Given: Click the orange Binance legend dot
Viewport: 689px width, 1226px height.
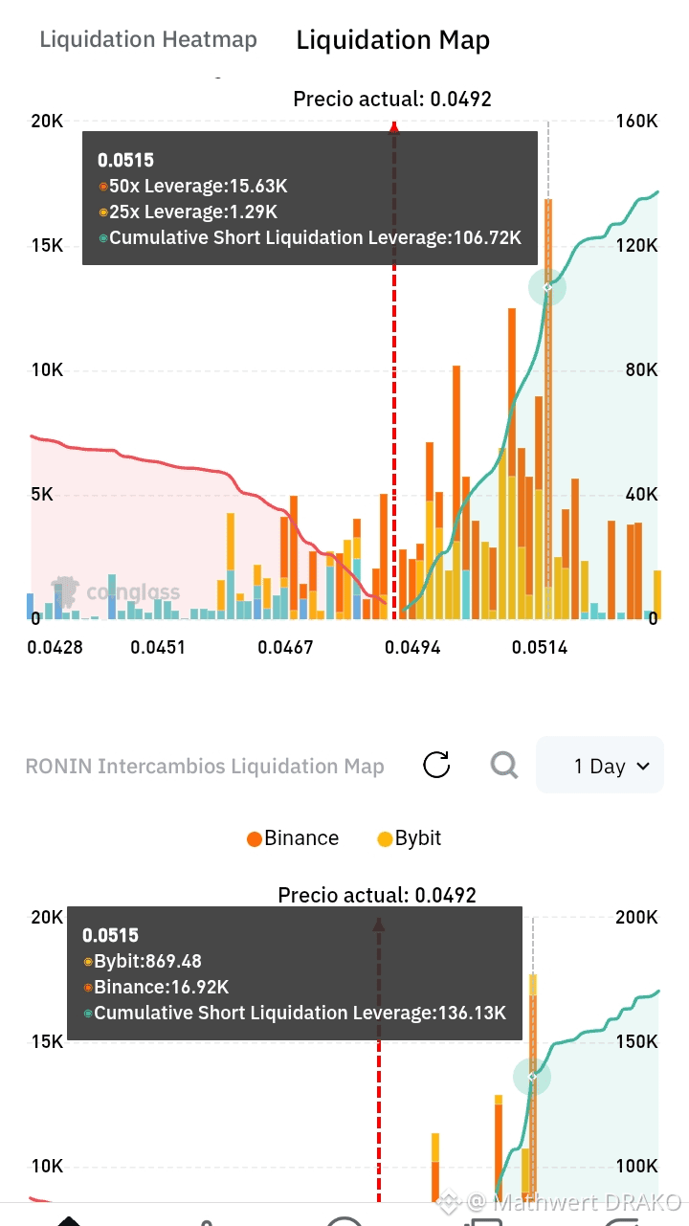Looking at the screenshot, I should click(254, 839).
